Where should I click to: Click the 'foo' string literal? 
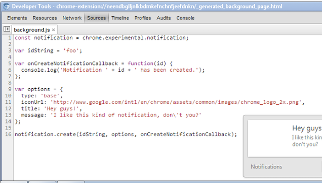click(x=71, y=50)
